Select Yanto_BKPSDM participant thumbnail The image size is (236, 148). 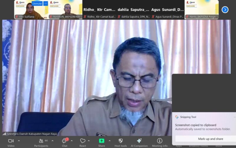[x=202, y=10]
